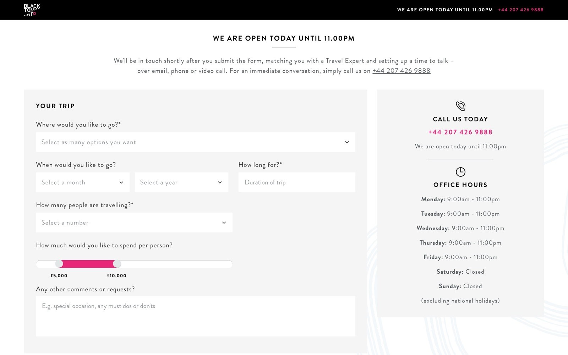The width and height of the screenshot is (568, 355).
Task: Open the destination selection dropdown
Action: (x=196, y=142)
